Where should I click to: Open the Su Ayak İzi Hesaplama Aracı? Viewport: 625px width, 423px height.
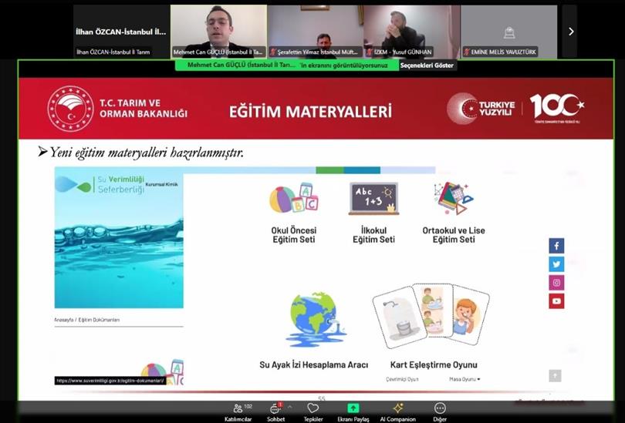click(313, 364)
